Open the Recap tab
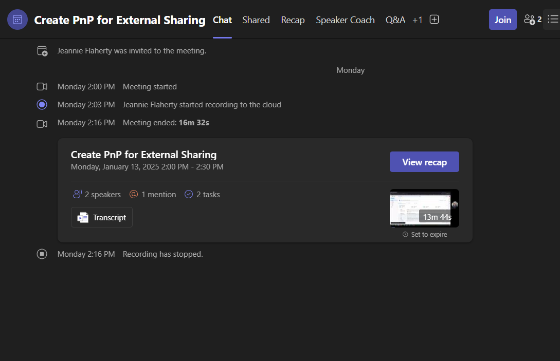560x361 pixels. point(293,20)
